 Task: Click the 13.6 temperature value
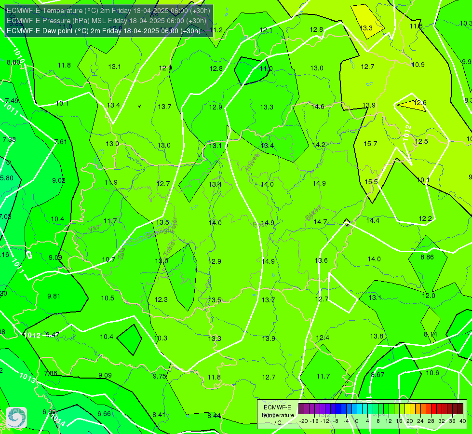321,260
